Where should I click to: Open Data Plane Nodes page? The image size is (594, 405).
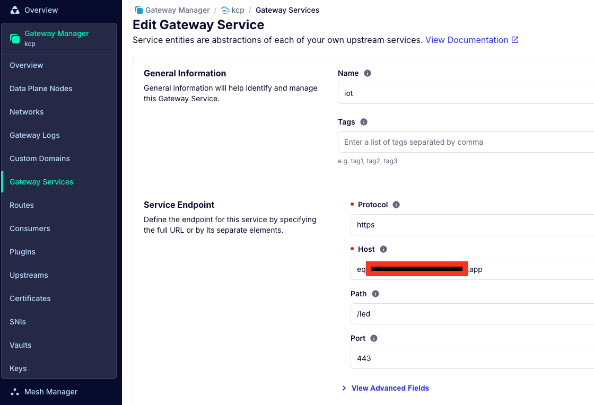click(41, 89)
